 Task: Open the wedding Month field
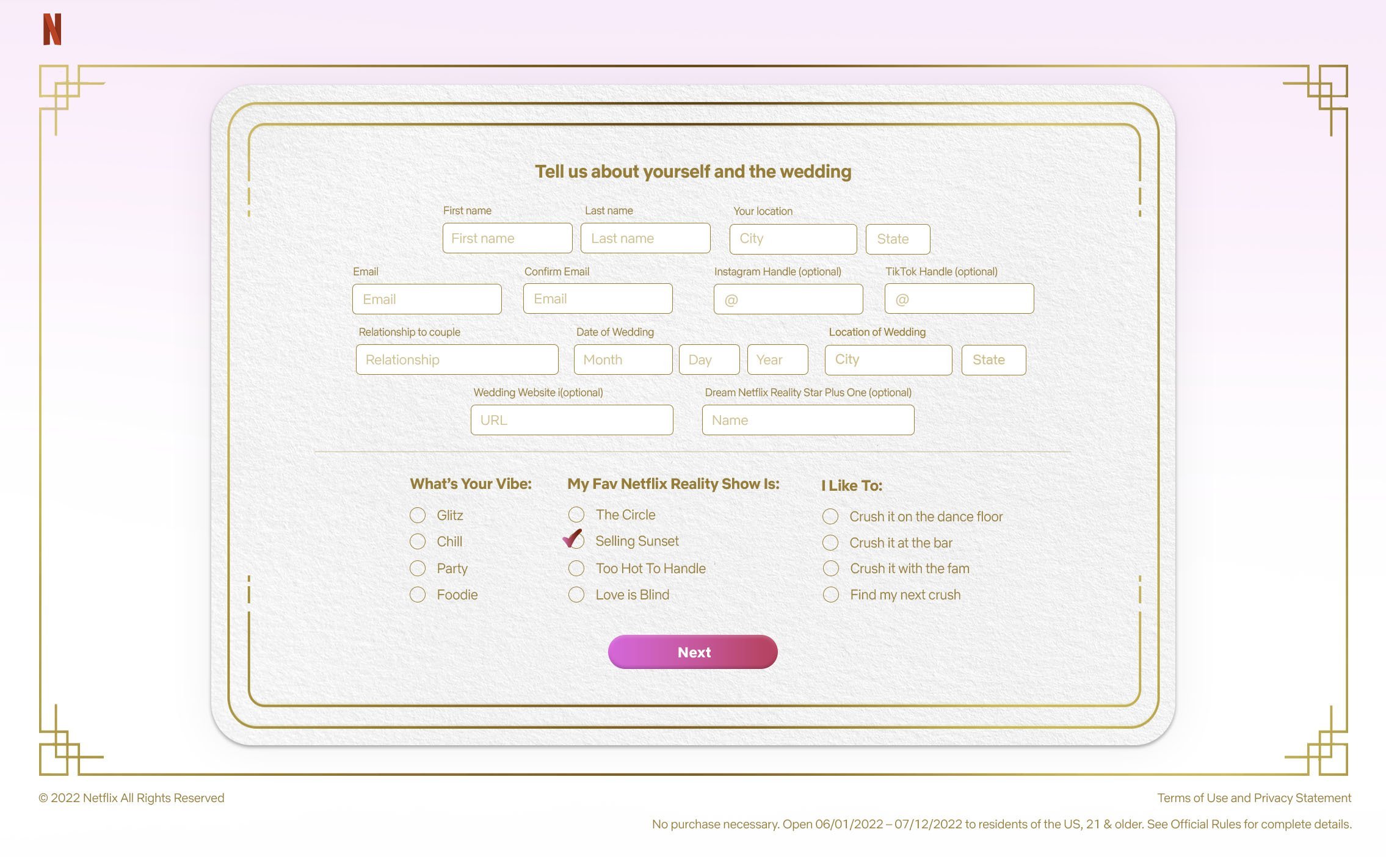point(623,360)
